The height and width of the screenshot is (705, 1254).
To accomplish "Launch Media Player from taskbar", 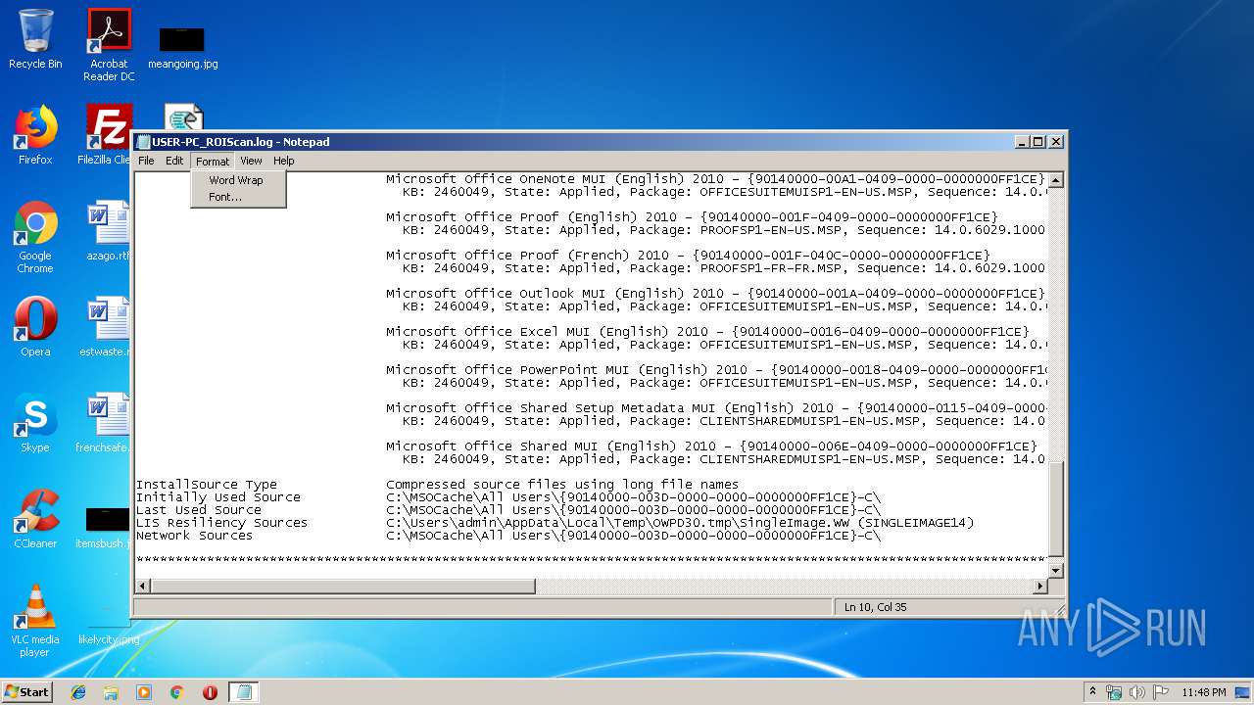I will (144, 692).
